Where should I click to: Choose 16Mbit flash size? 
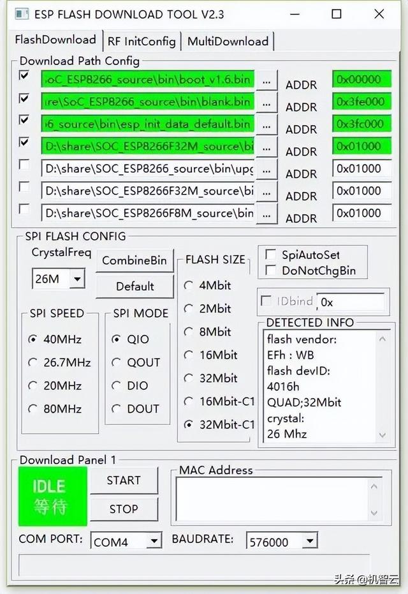point(211,355)
